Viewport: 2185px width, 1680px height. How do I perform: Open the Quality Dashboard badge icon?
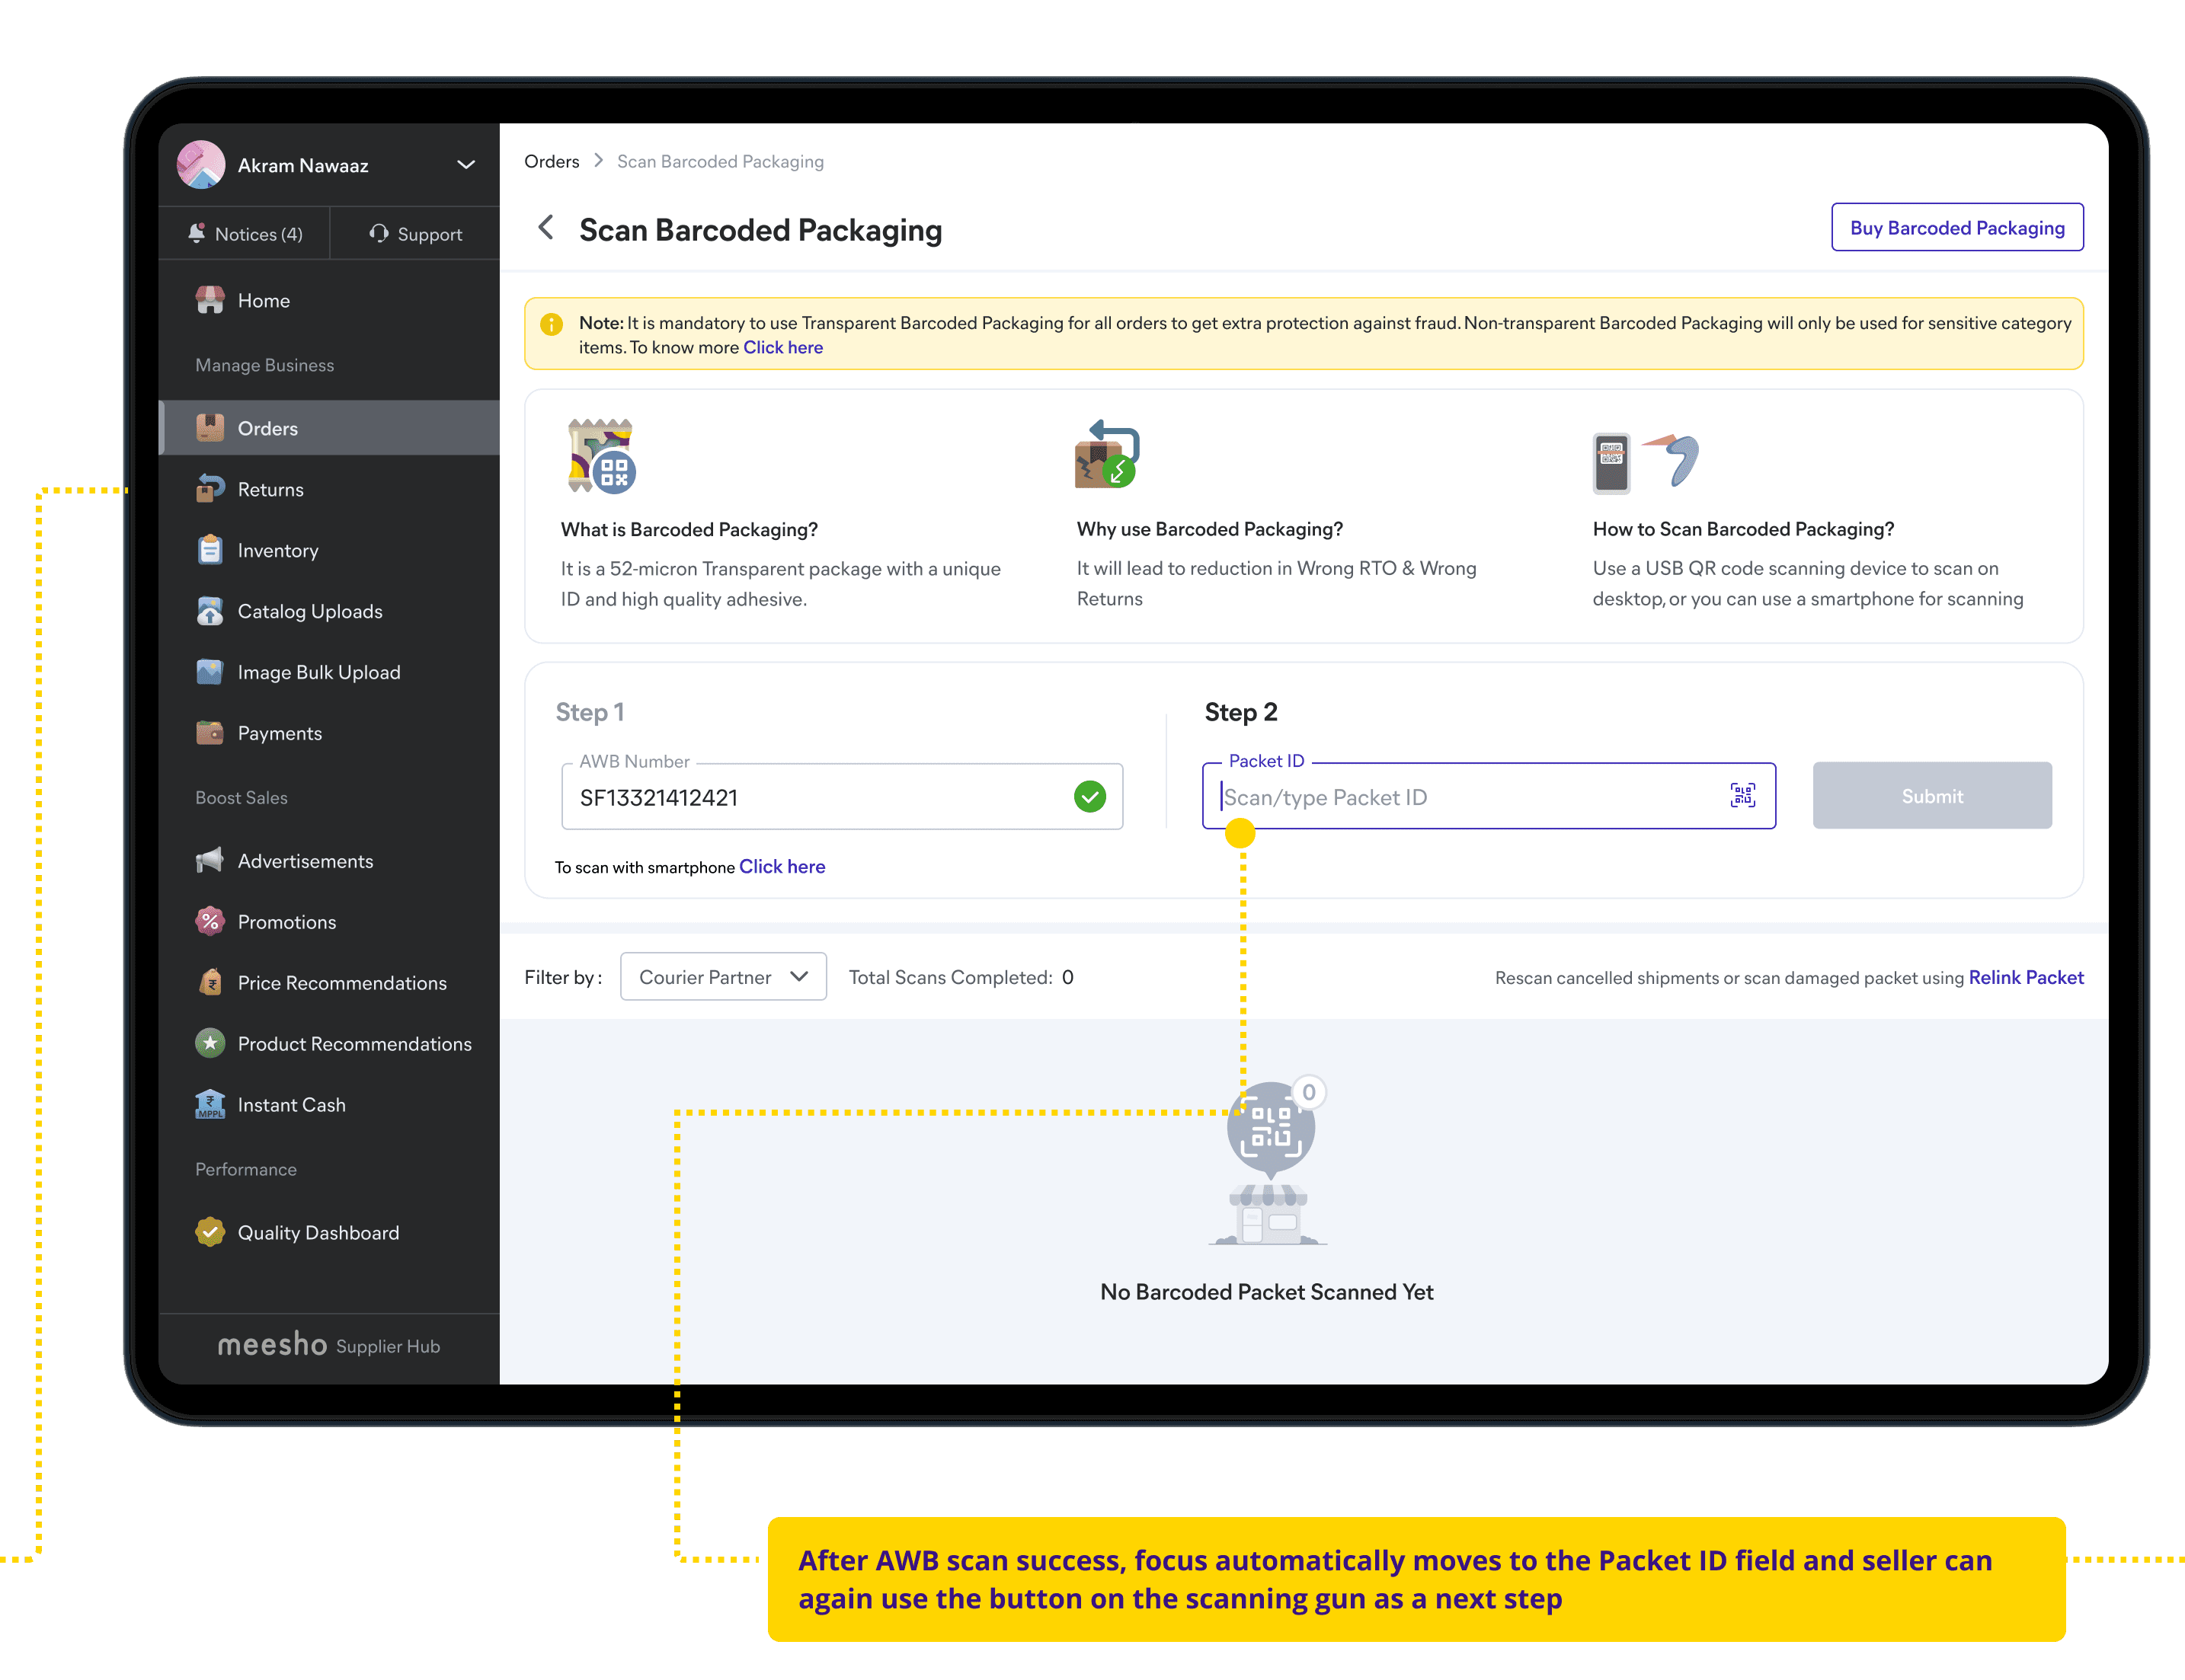[210, 1232]
